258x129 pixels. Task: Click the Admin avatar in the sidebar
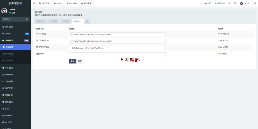pos(4,11)
